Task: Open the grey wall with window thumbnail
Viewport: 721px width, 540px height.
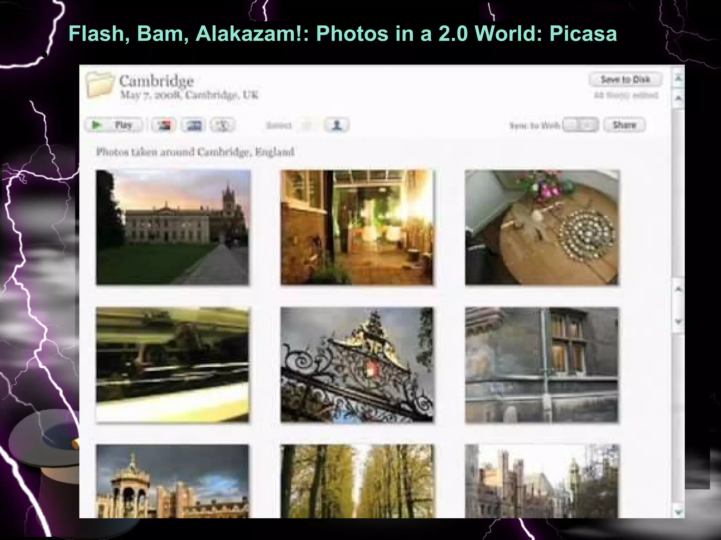Action: coord(542,365)
